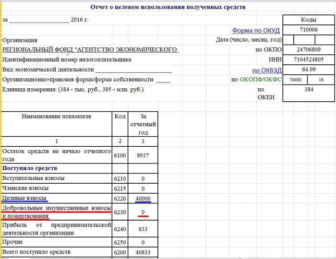The height and width of the screenshot is (259, 336).
Task: Select the OKUD code cell 710006
Action: [309, 30]
